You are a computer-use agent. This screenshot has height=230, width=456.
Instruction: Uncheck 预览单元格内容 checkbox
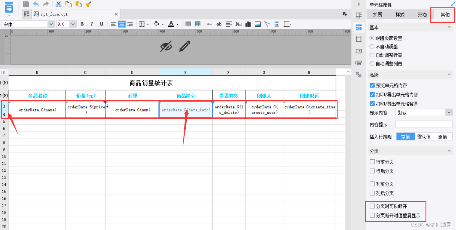[372, 85]
